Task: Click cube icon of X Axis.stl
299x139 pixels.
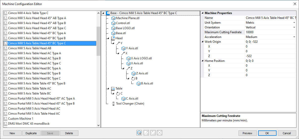Action: tap(129, 63)
